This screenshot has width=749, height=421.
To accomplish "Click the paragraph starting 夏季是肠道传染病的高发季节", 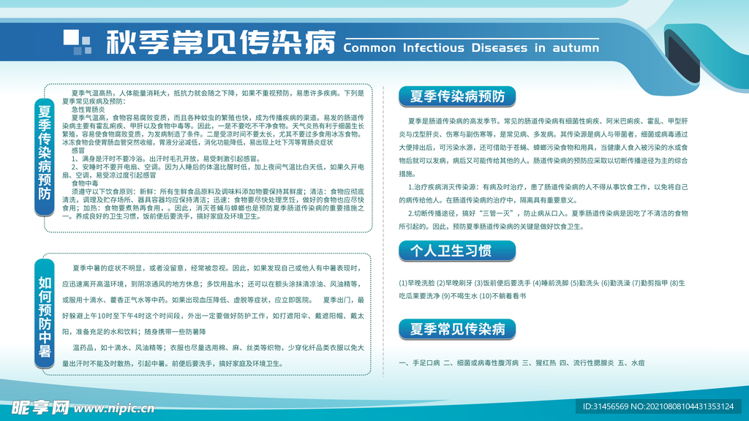I will (x=543, y=148).
